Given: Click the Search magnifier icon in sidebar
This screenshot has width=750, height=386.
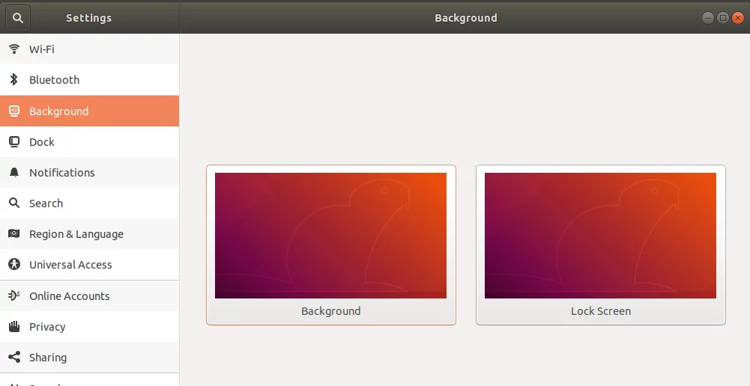Looking at the screenshot, I should pos(14,203).
